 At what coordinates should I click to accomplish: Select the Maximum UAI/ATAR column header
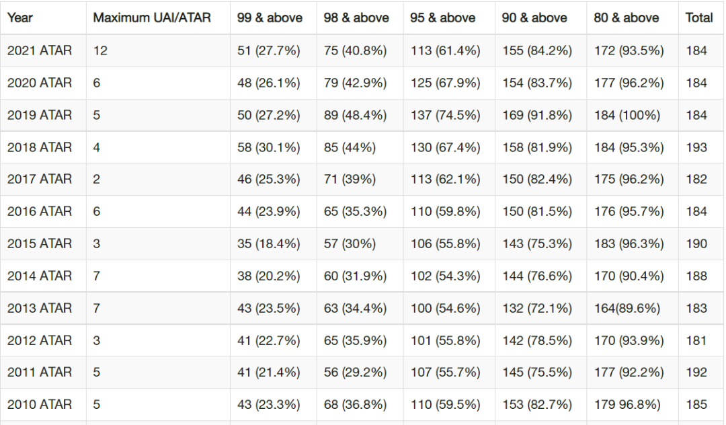[x=152, y=17]
